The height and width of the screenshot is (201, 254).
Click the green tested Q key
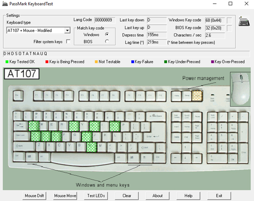pos(34,126)
